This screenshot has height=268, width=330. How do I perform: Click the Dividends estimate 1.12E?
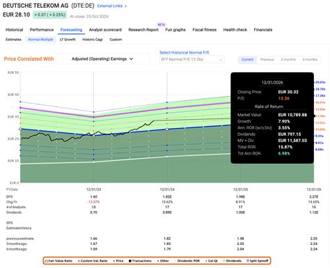(314, 212)
